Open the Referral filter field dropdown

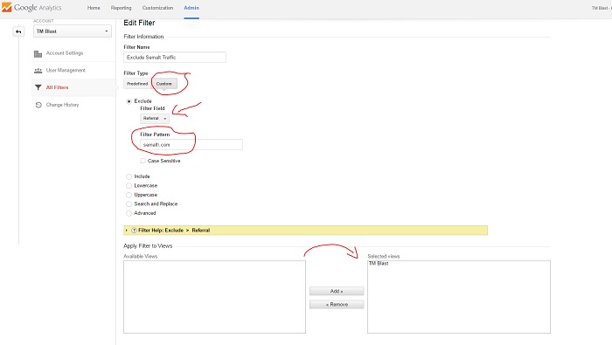[x=155, y=118]
